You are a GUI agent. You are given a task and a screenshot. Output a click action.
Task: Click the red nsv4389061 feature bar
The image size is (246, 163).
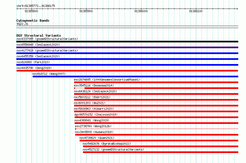click(x=156, y=123)
